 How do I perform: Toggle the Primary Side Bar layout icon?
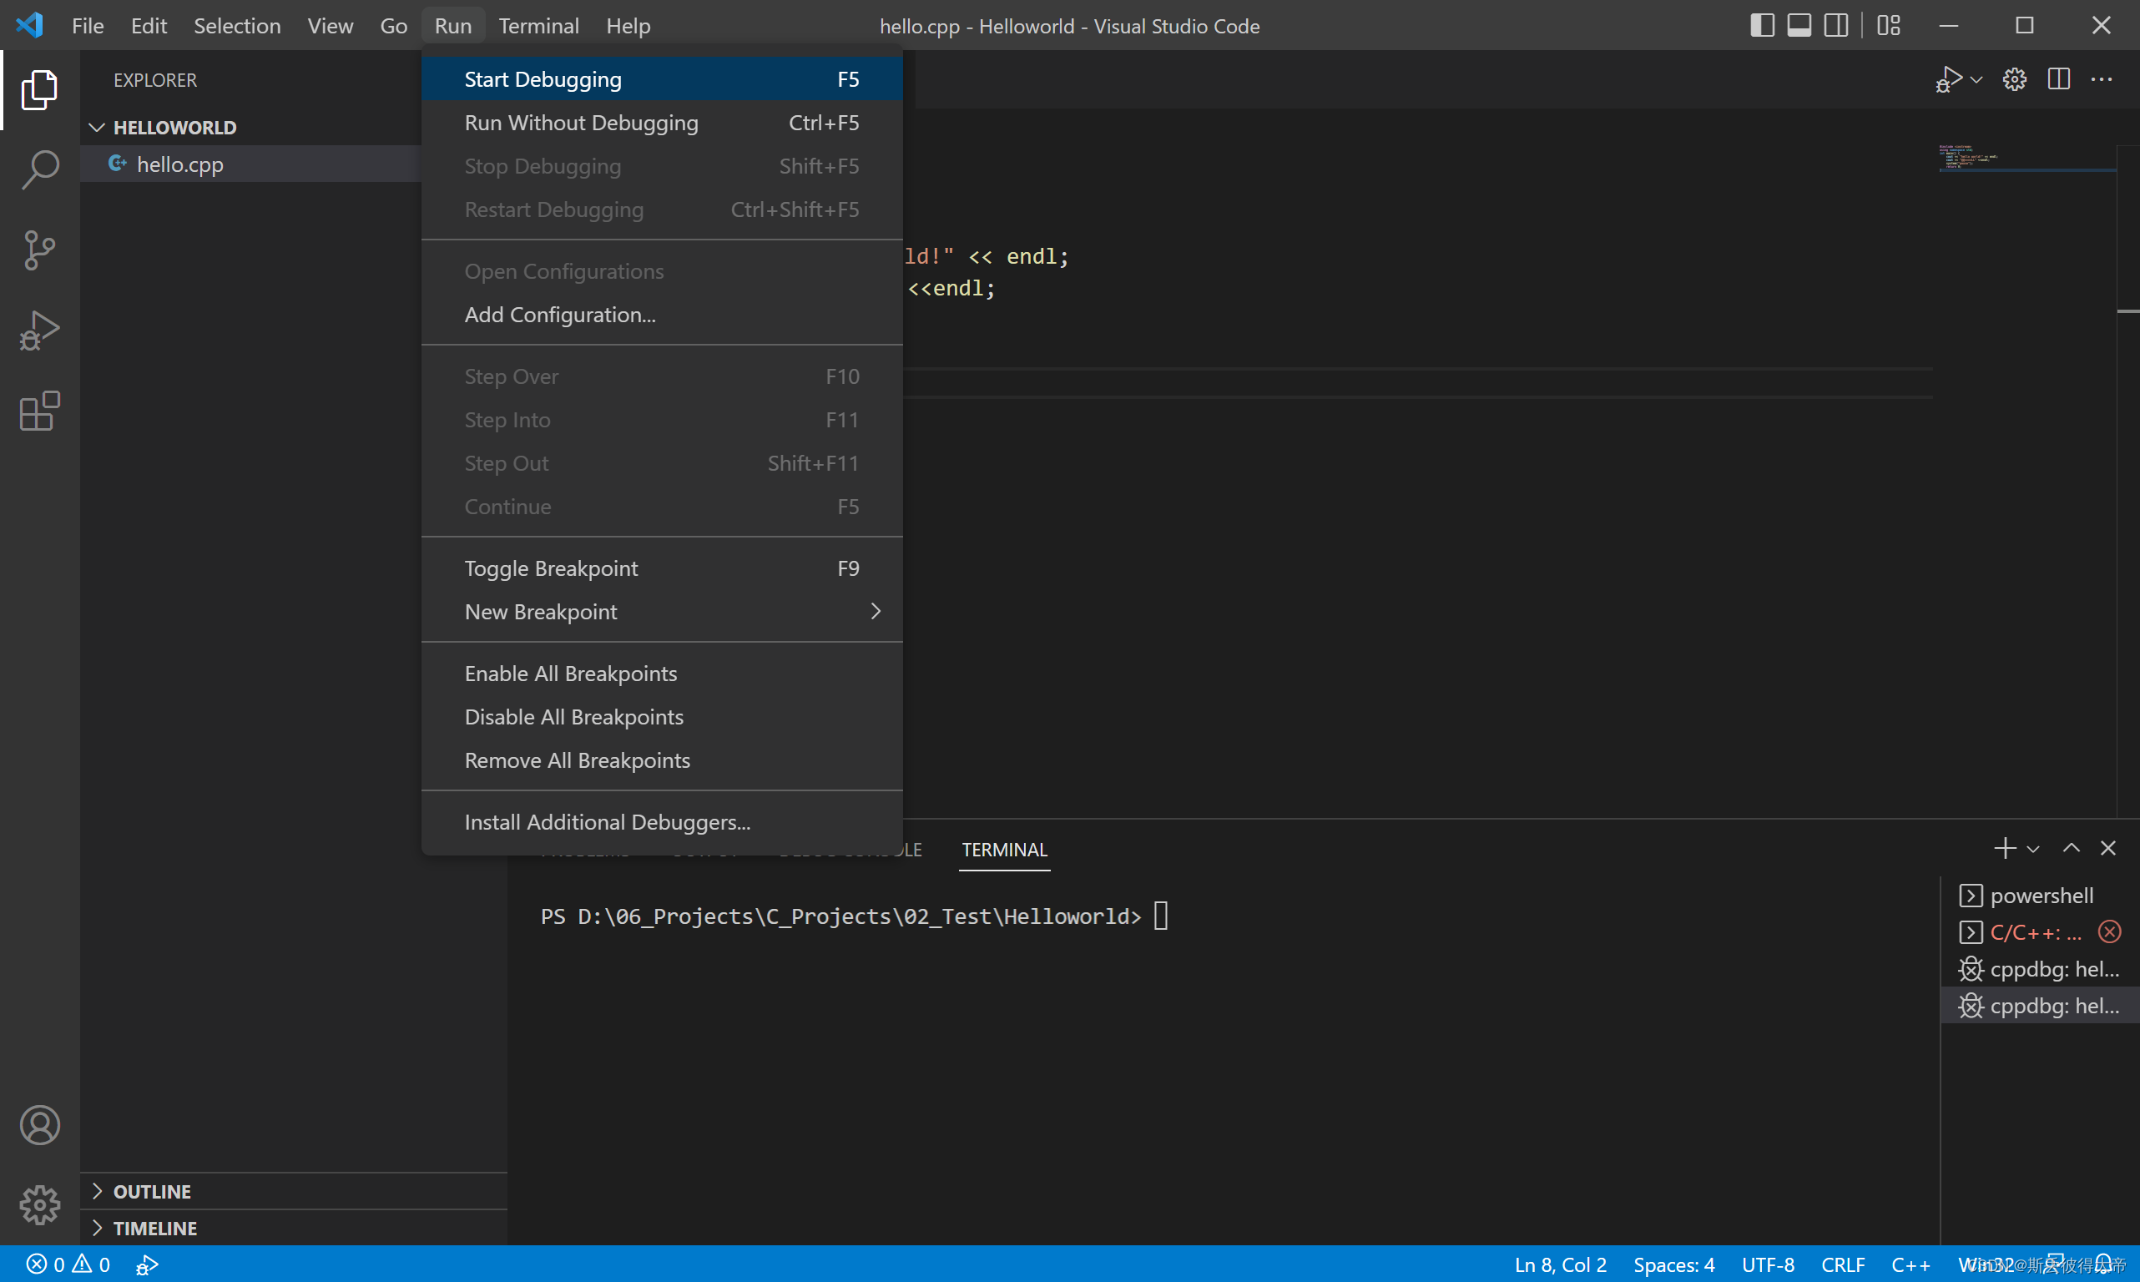point(1762,25)
